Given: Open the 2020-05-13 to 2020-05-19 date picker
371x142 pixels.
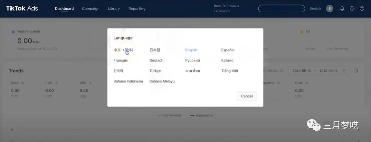Looking at the screenshot, I should click(319, 71).
